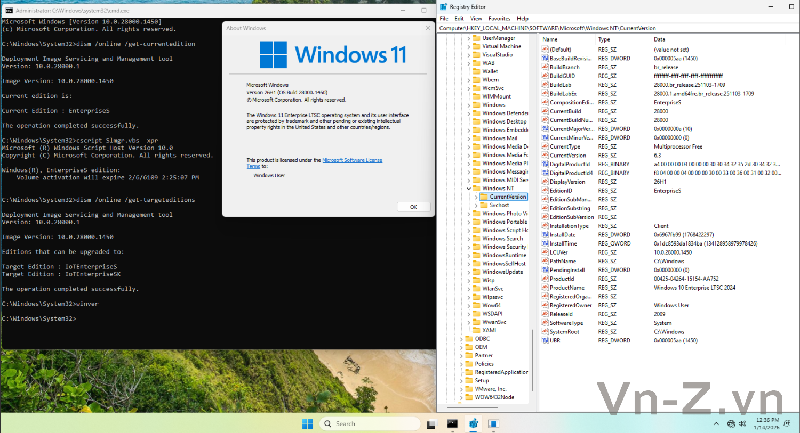
Task: Select the ReleaseId value name
Action: tap(561, 314)
